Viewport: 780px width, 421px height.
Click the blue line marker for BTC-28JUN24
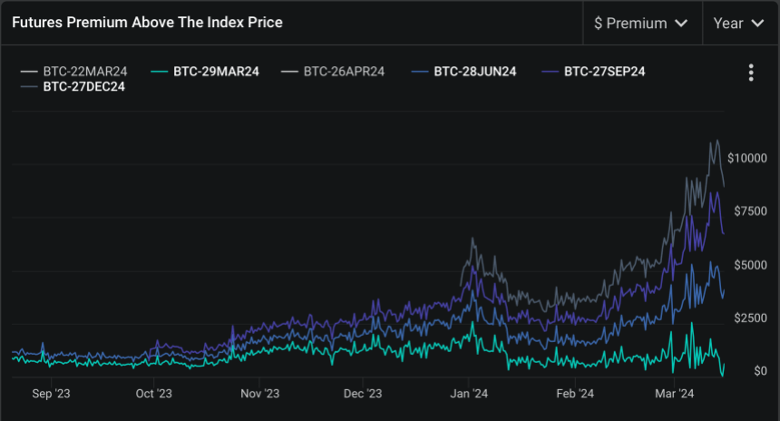click(420, 71)
